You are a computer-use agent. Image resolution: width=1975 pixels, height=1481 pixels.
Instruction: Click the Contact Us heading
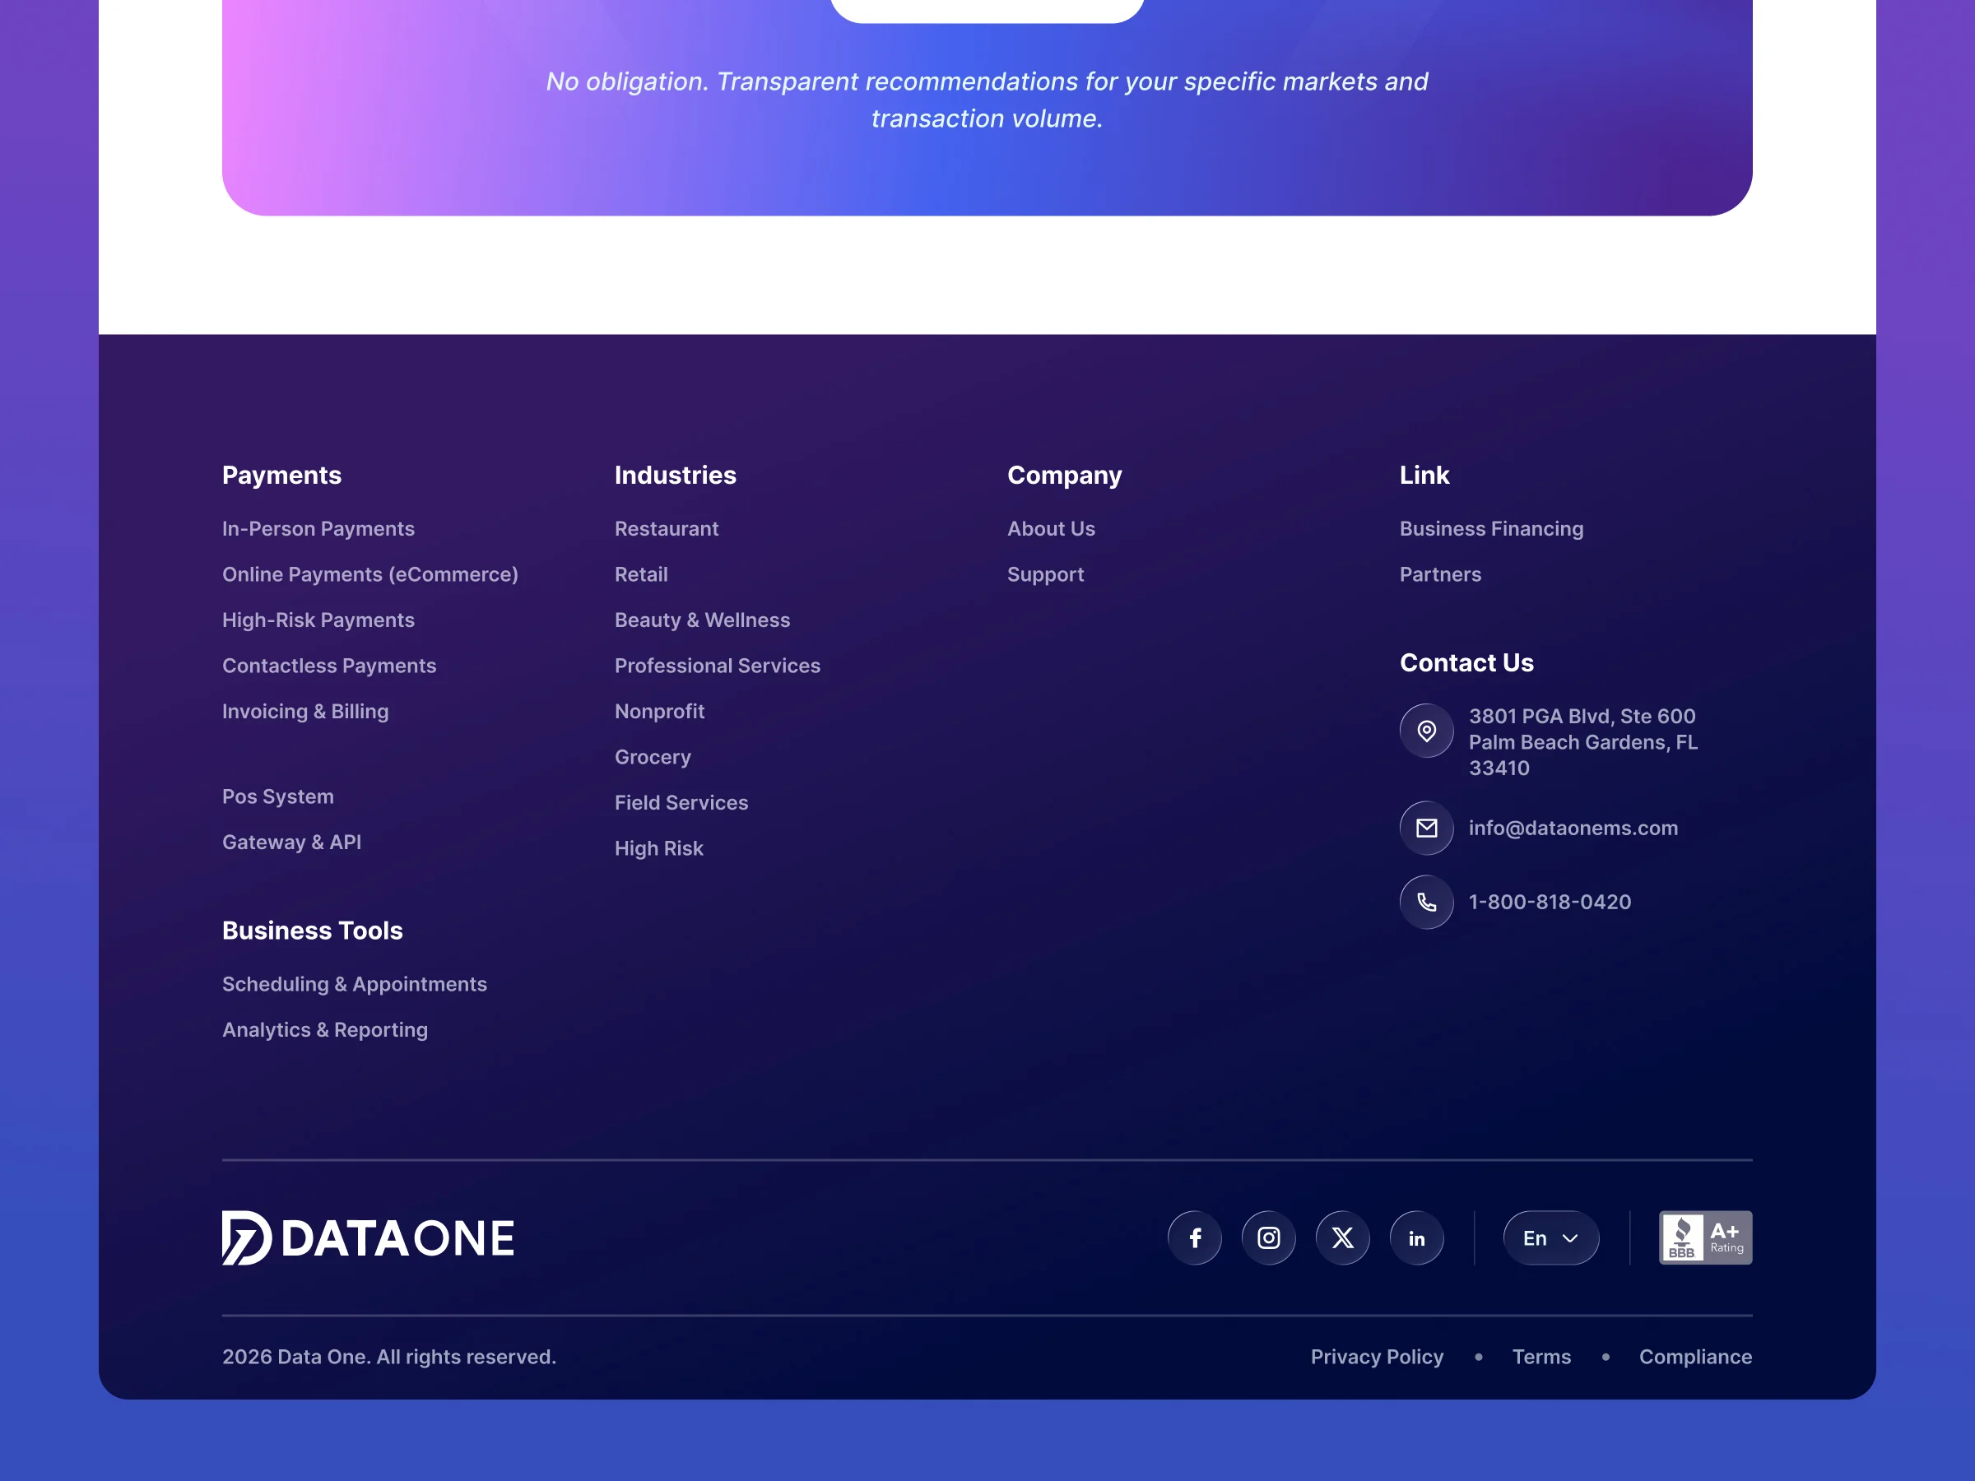[1467, 662]
